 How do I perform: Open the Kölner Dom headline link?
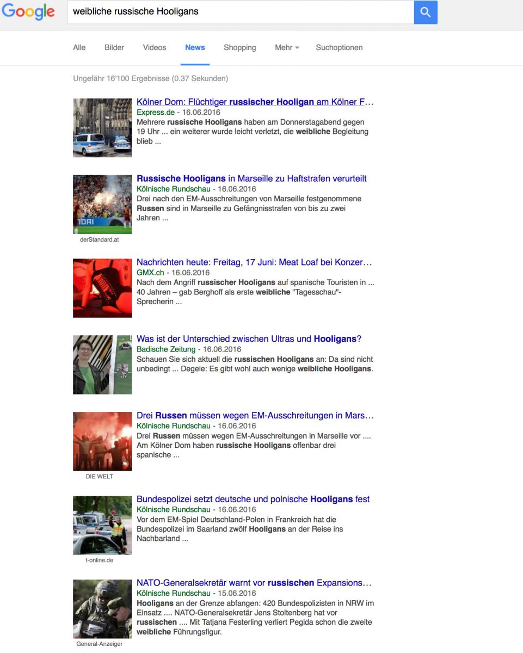point(255,102)
